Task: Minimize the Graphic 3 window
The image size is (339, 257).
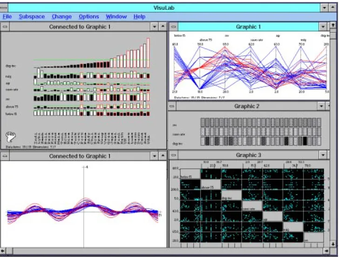Action: pyautogui.click(x=323, y=155)
